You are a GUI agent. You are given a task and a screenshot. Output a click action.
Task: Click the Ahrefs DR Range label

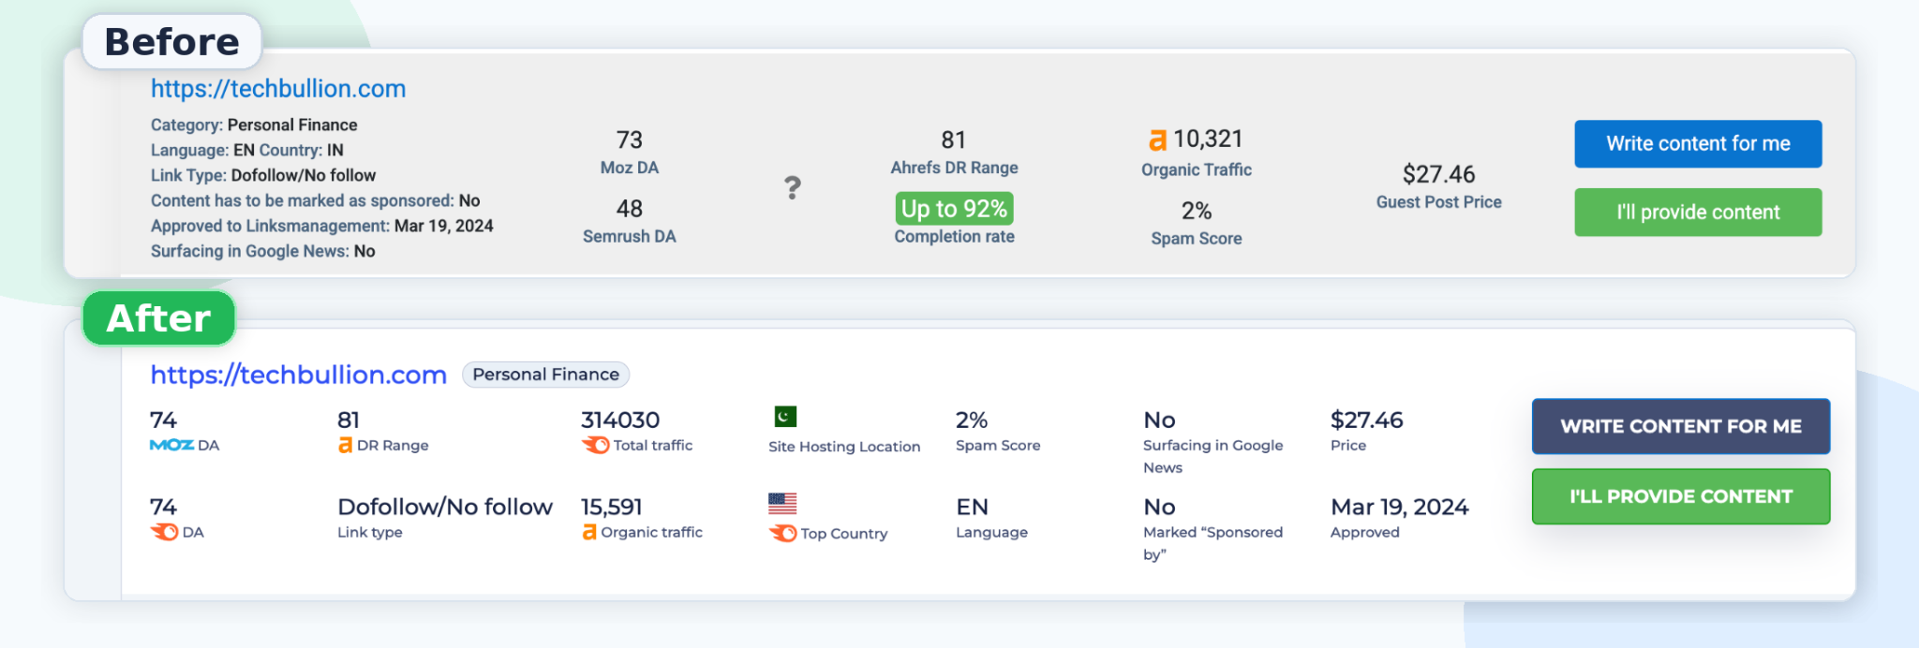954,168
